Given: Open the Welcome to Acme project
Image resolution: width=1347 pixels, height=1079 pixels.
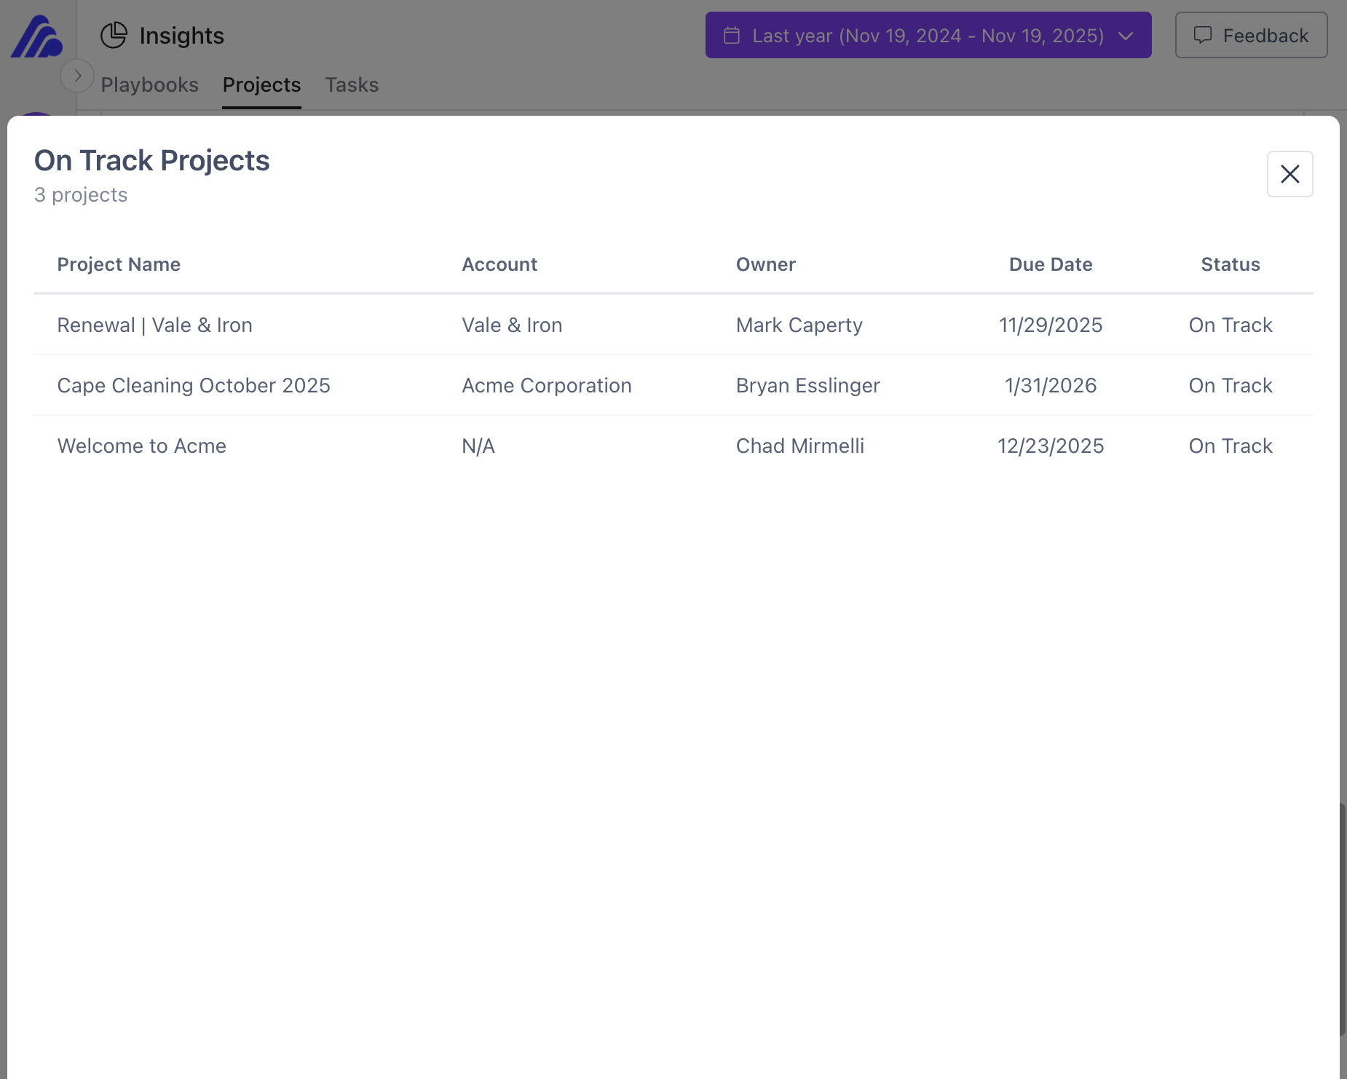Looking at the screenshot, I should point(142,446).
